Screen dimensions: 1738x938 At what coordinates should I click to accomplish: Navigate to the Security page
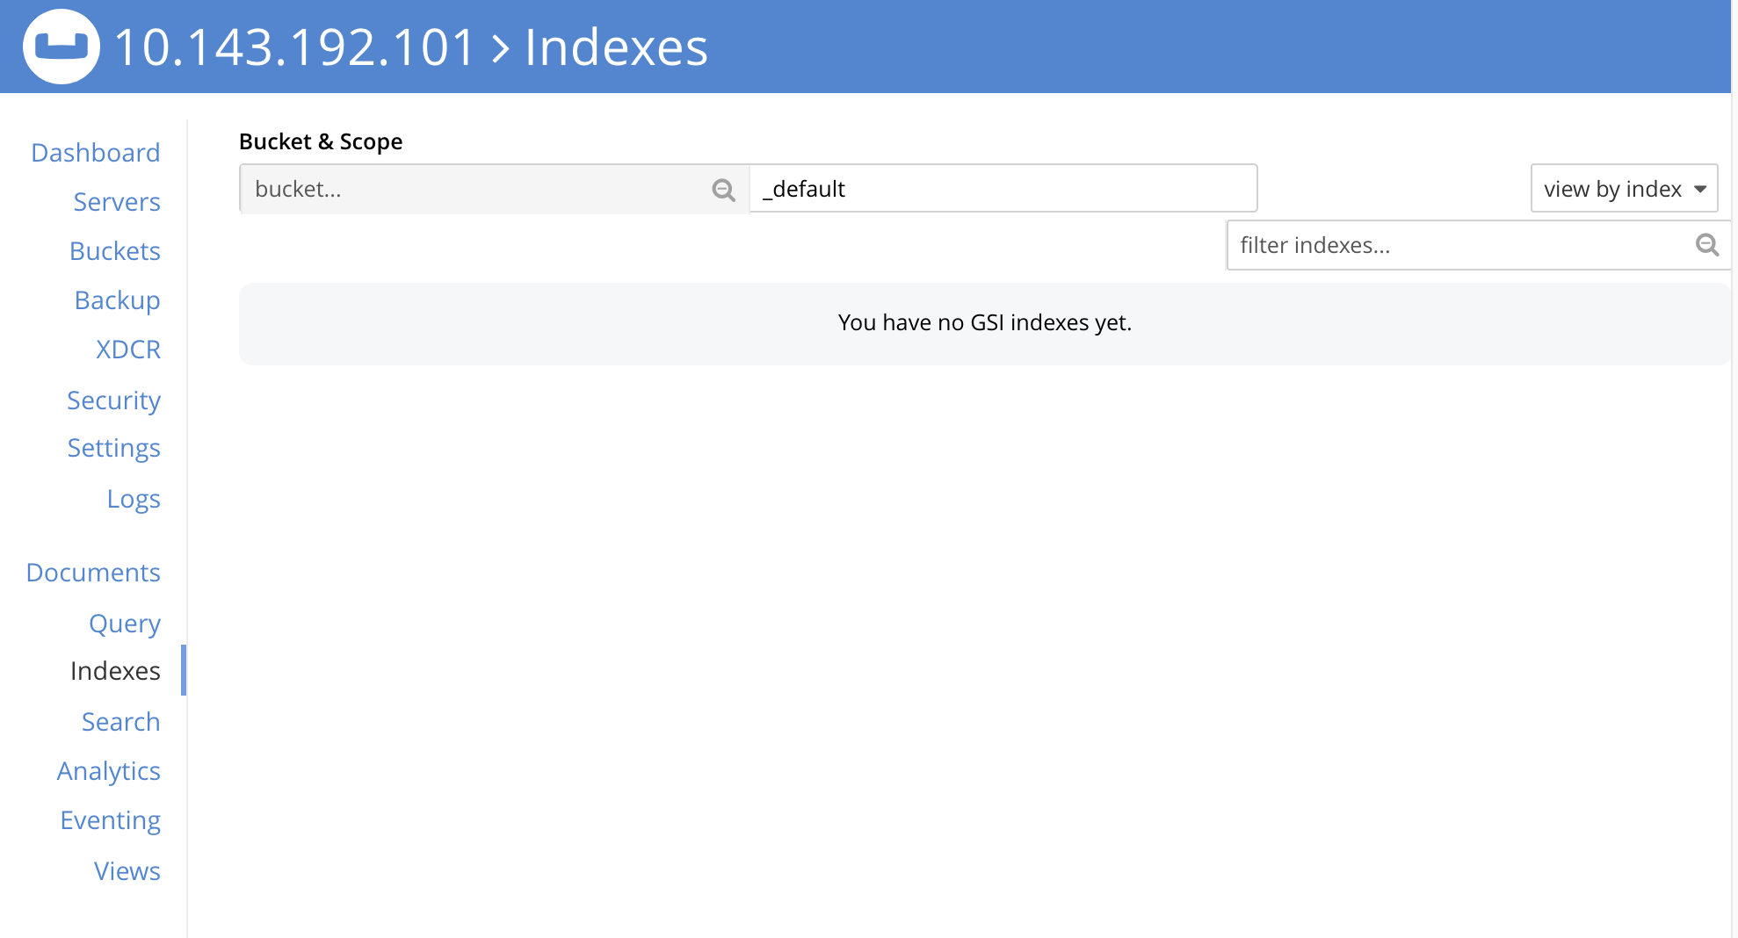click(x=113, y=400)
